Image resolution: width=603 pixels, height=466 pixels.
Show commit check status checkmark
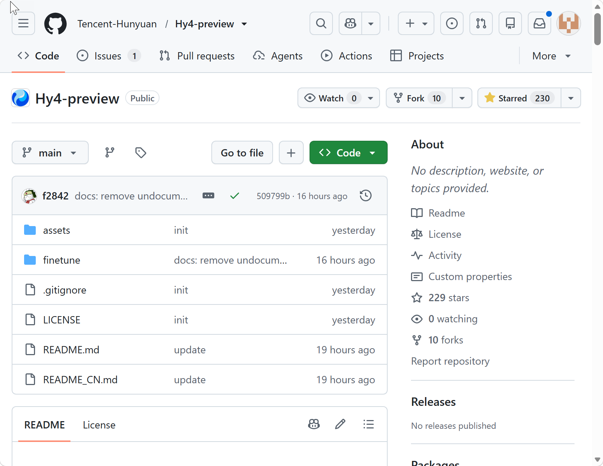click(235, 196)
